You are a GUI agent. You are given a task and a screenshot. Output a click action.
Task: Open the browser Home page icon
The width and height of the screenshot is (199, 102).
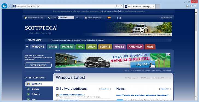coord(187,6)
